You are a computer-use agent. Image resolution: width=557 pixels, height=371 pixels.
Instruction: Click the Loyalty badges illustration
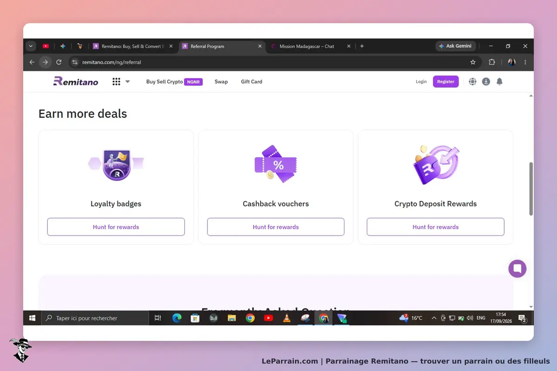[x=116, y=165]
